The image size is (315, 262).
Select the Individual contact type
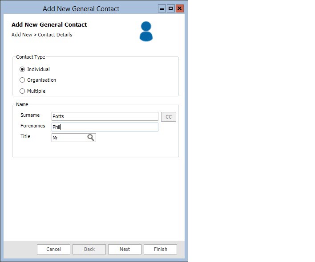click(22, 69)
